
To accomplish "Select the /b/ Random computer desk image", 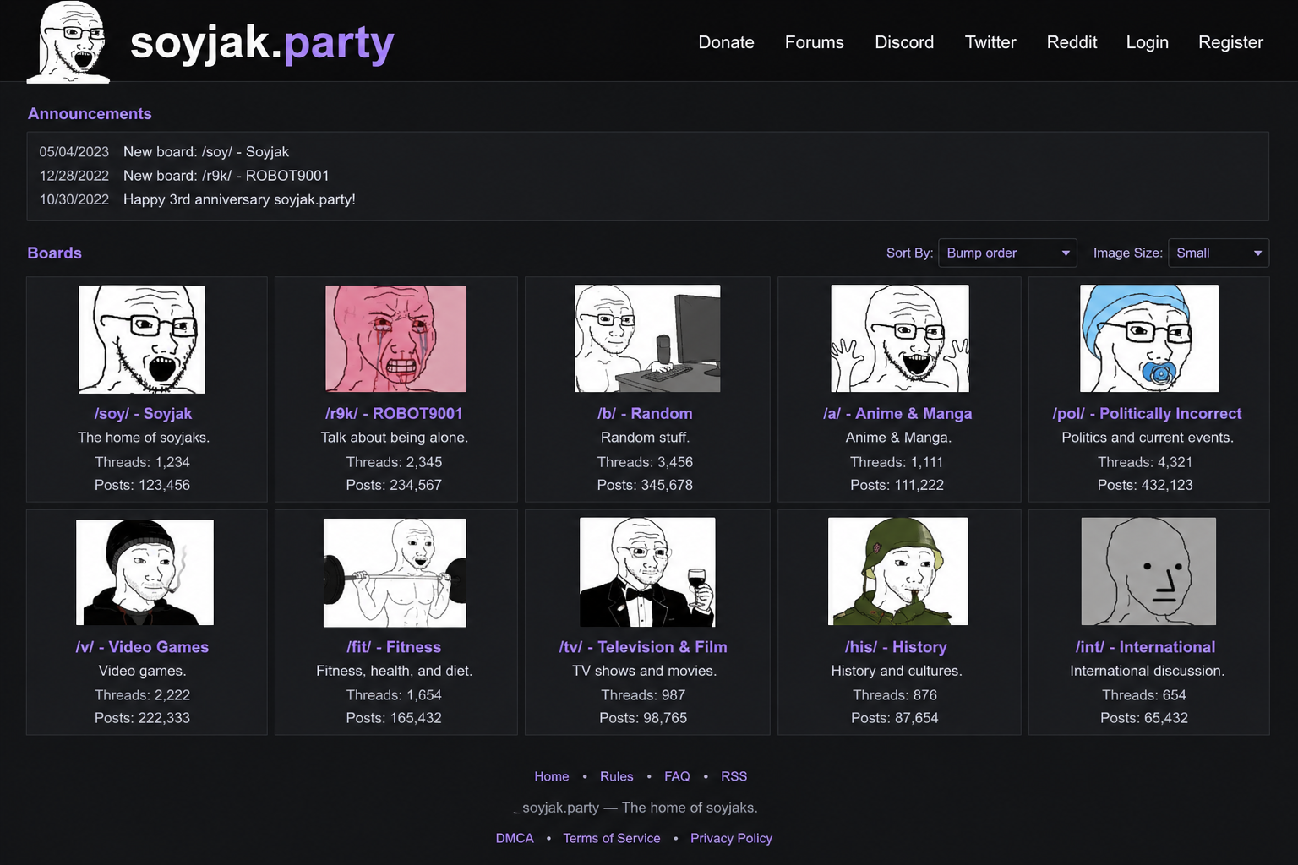I will click(x=647, y=339).
